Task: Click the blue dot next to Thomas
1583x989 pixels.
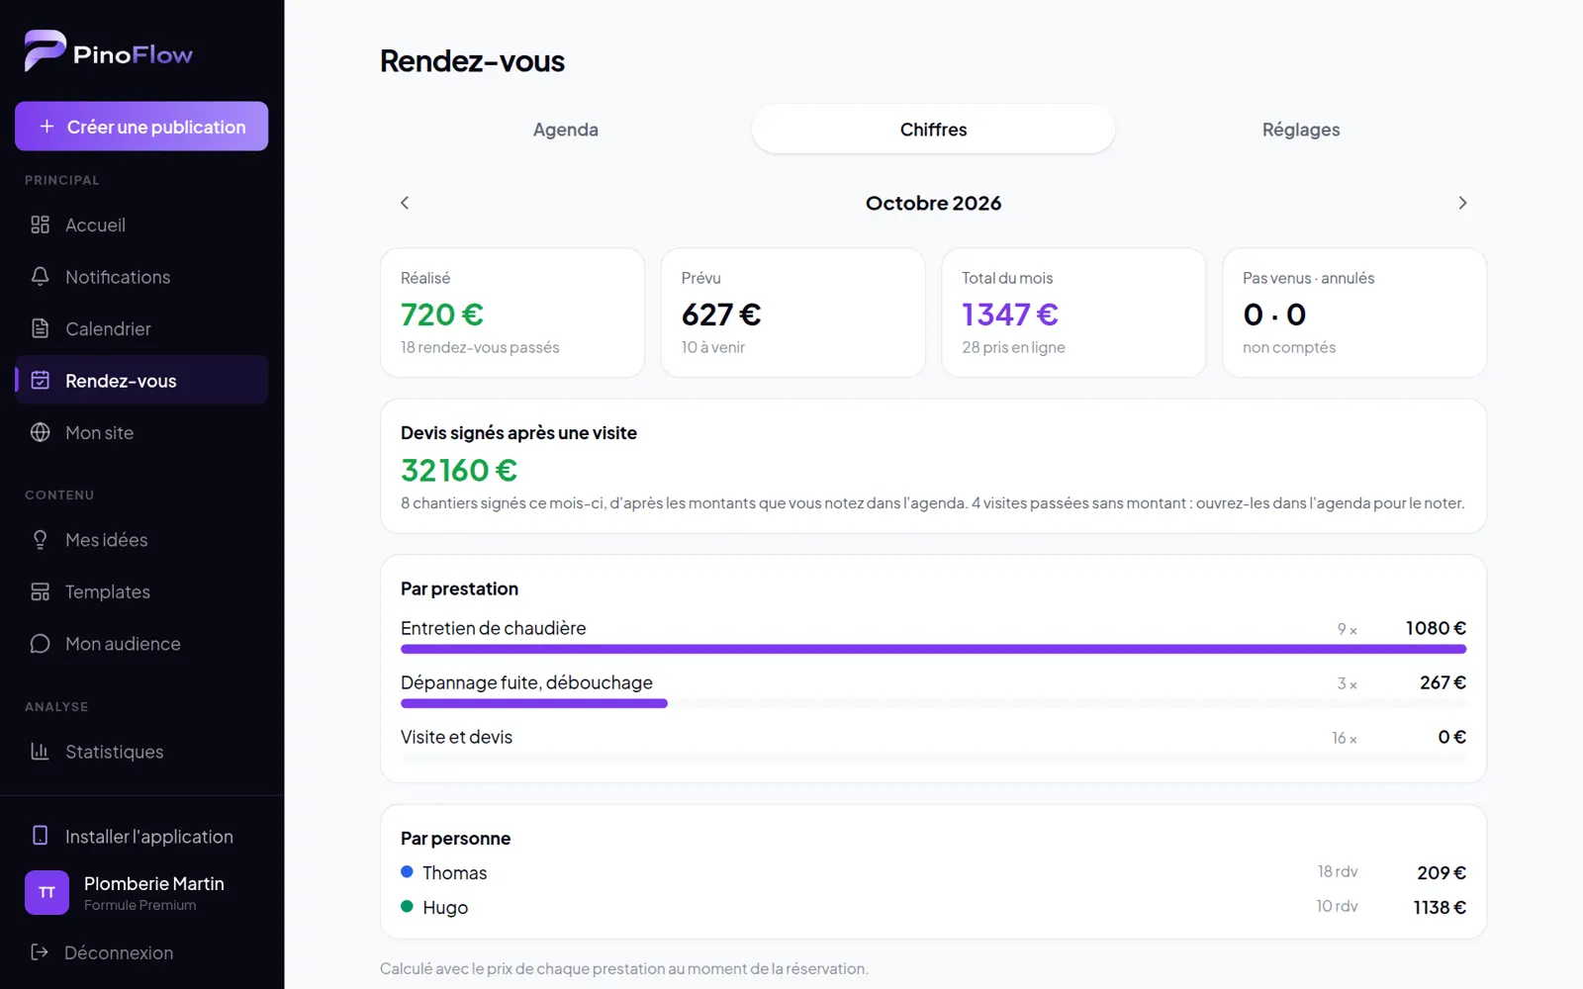Action: coord(407,871)
